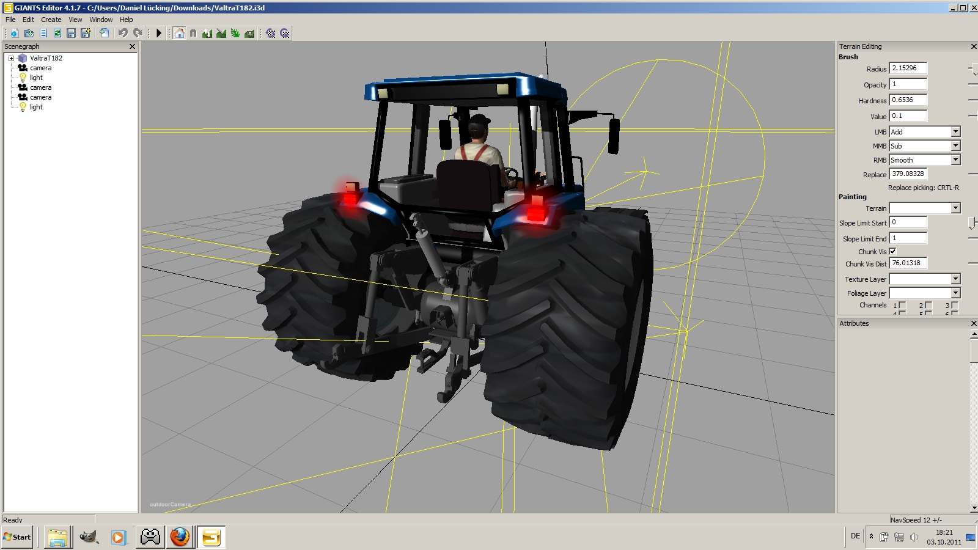Select the second camera in Scenegraph
Viewport: 978px width, 550px height.
pos(40,87)
